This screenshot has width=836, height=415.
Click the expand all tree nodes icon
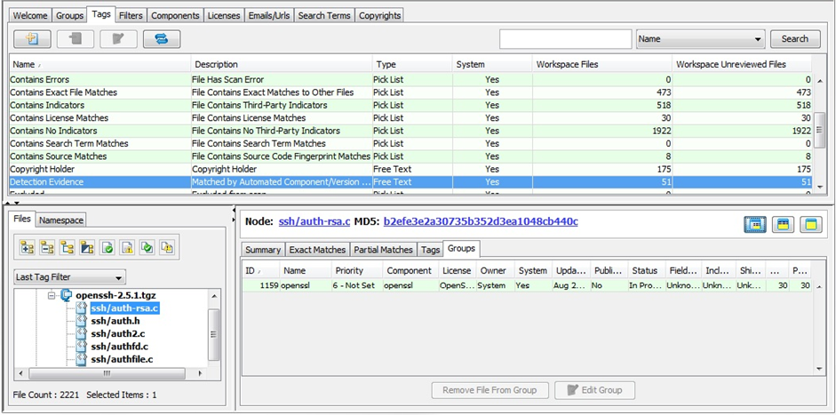(x=27, y=248)
